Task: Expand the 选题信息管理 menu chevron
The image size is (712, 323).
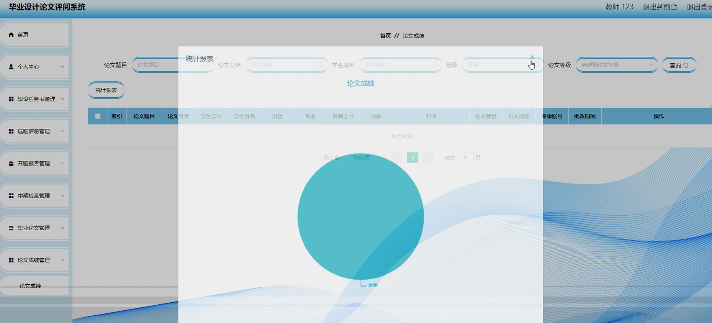Action: coord(62,131)
